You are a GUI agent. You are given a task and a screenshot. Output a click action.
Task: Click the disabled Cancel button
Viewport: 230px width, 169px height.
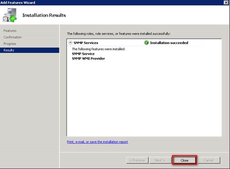209,160
